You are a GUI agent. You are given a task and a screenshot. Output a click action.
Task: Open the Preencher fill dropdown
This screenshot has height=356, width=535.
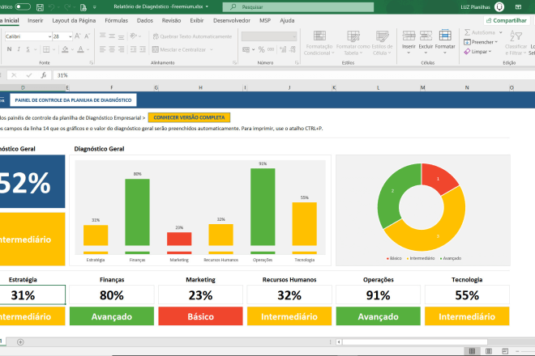tap(481, 42)
